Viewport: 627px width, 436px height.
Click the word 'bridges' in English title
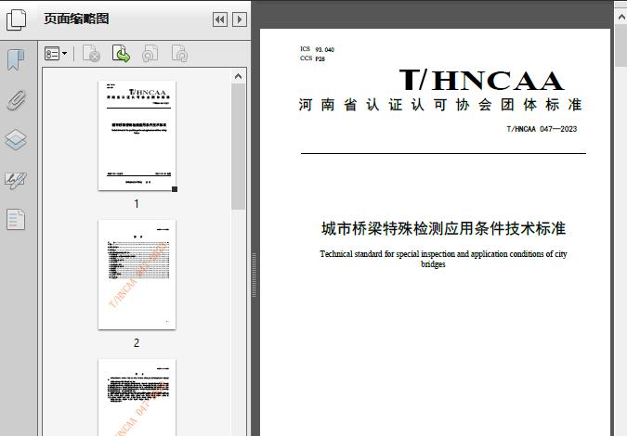(433, 264)
